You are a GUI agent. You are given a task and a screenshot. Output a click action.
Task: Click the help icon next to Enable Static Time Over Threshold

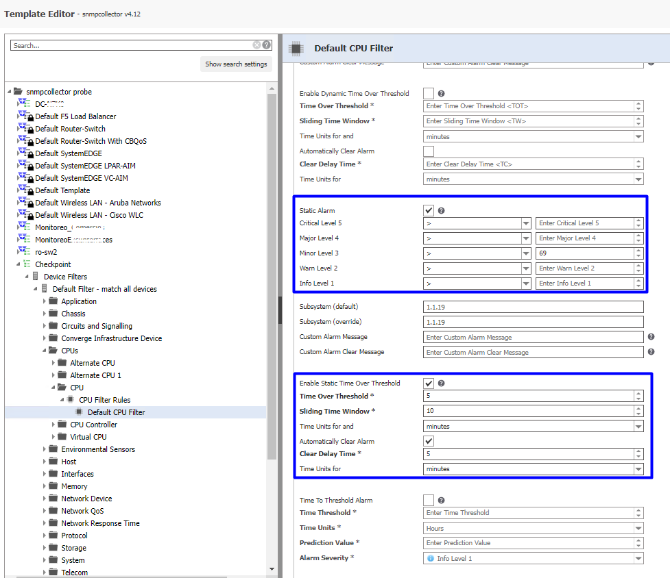click(x=442, y=383)
